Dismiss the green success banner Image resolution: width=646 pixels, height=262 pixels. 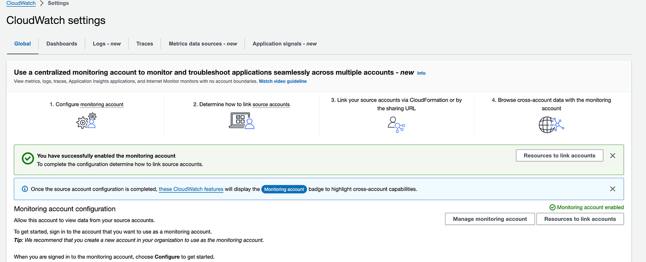[613, 156]
